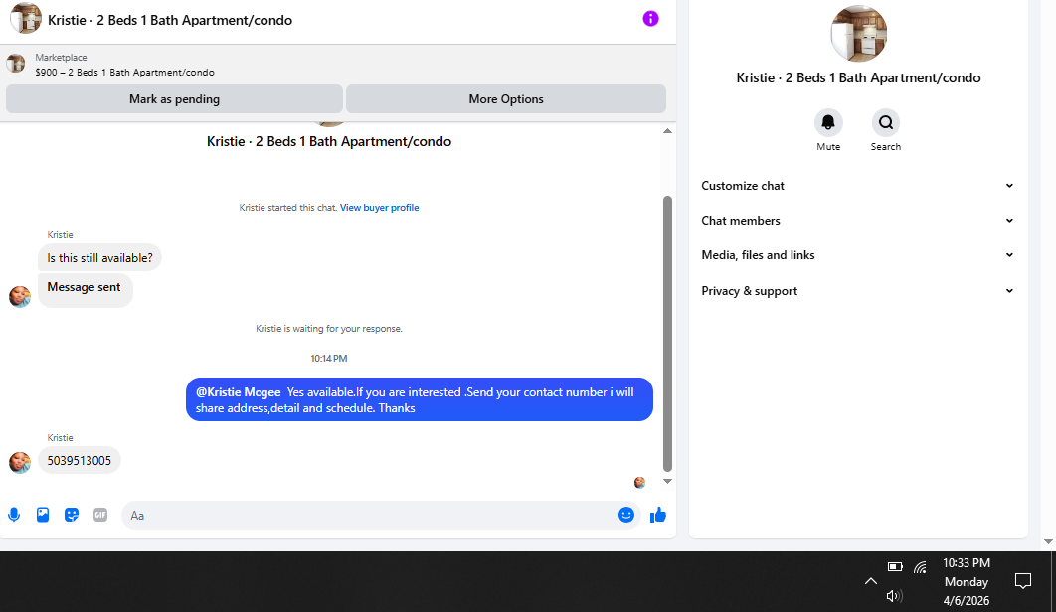1056x612 pixels.
Task: Expand Privacy & support section
Action: (x=858, y=291)
